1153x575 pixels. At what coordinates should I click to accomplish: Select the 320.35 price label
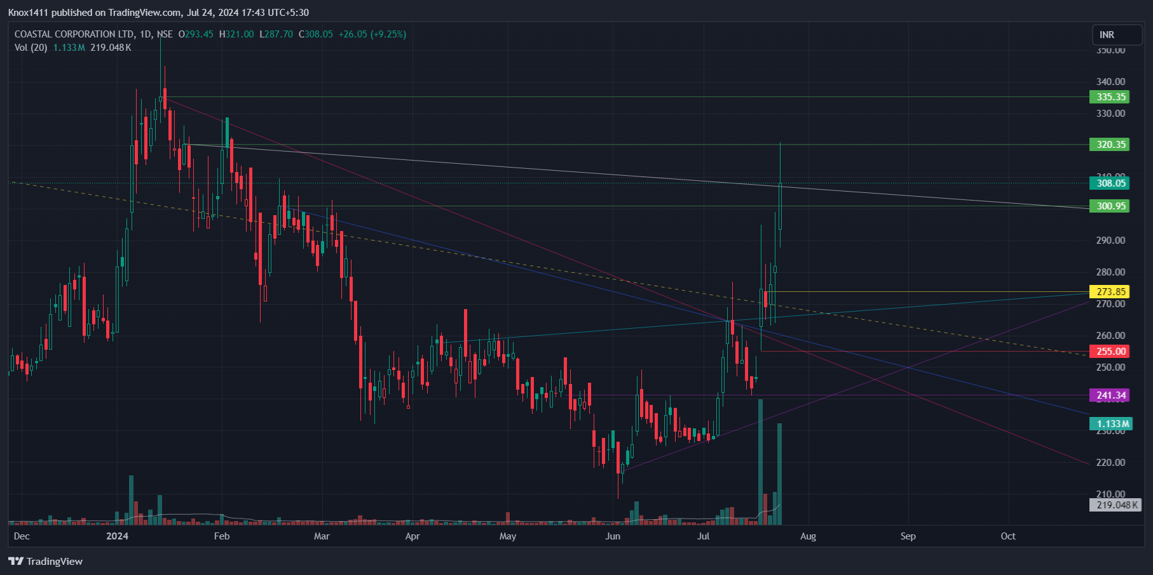click(1109, 145)
